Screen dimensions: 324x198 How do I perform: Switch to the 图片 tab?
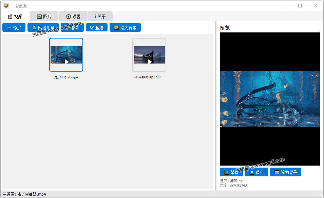point(44,17)
